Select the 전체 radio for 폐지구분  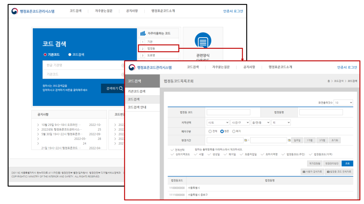(x=210, y=131)
